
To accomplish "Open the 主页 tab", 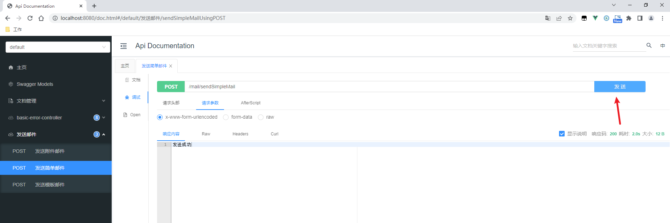I will (125, 66).
